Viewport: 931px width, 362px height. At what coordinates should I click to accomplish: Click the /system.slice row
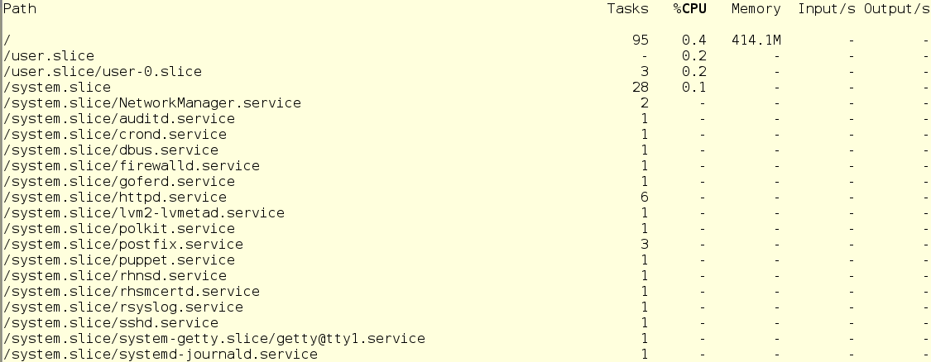pos(465,88)
